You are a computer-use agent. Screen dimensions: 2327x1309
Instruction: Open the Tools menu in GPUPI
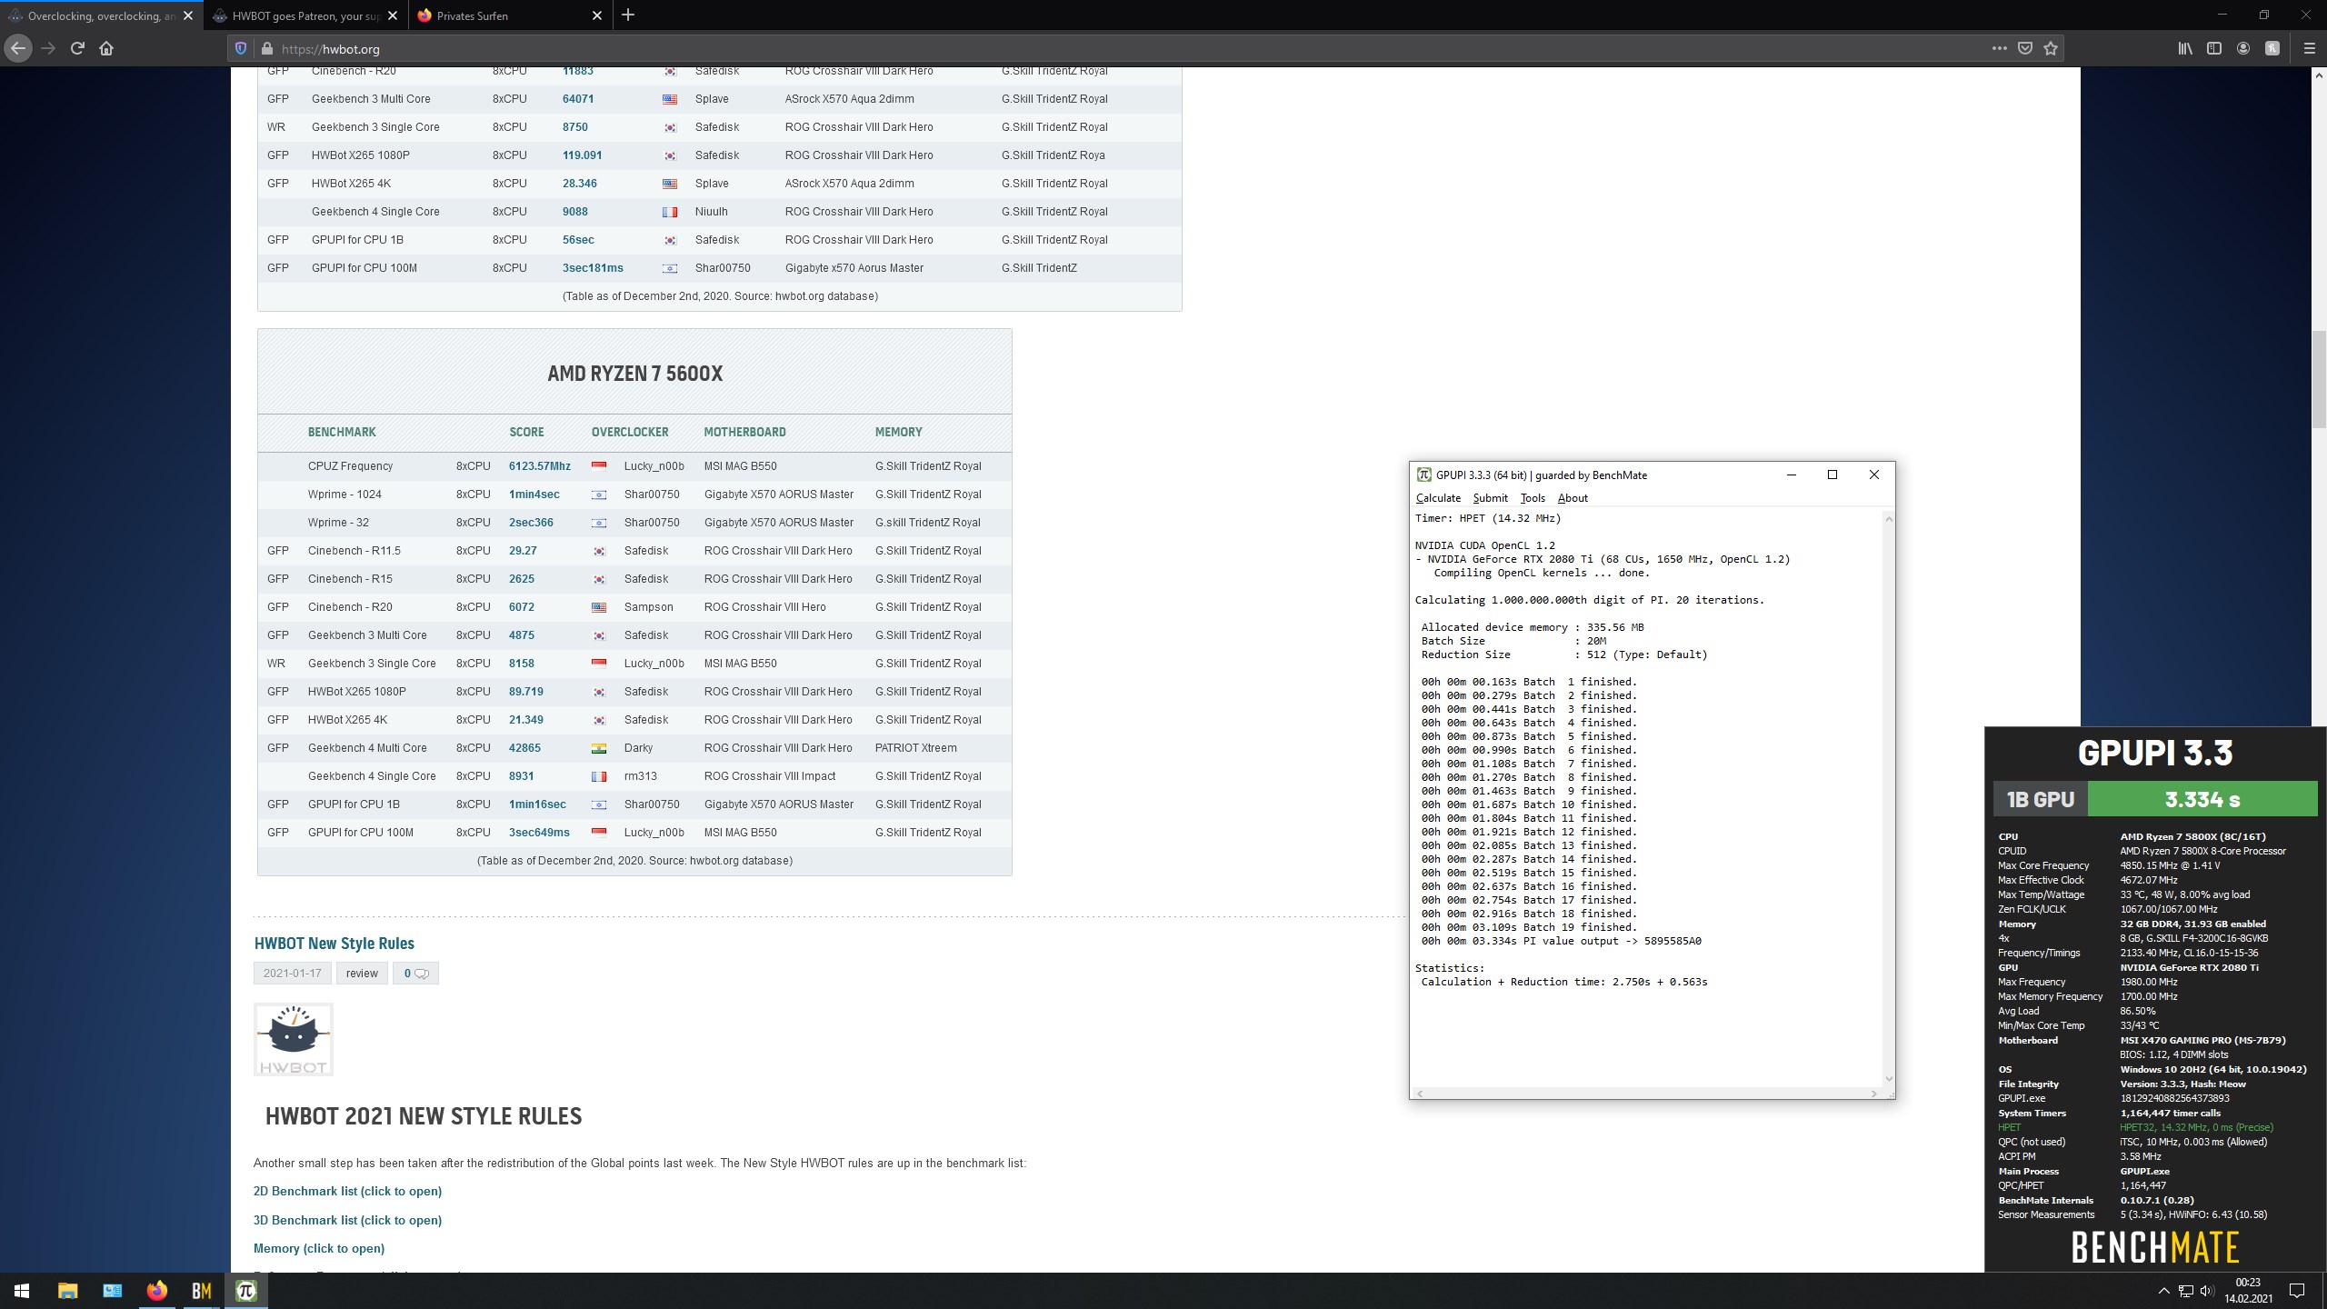1533,498
